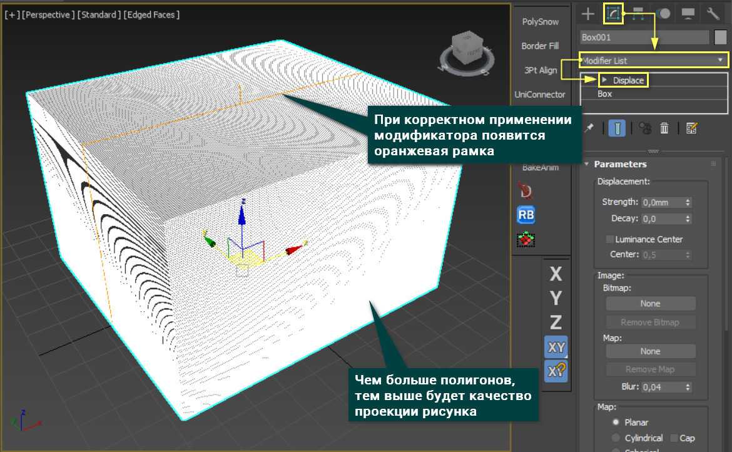732x452 pixels.
Task: Click the Pin Stack icon
Action: coord(589,128)
